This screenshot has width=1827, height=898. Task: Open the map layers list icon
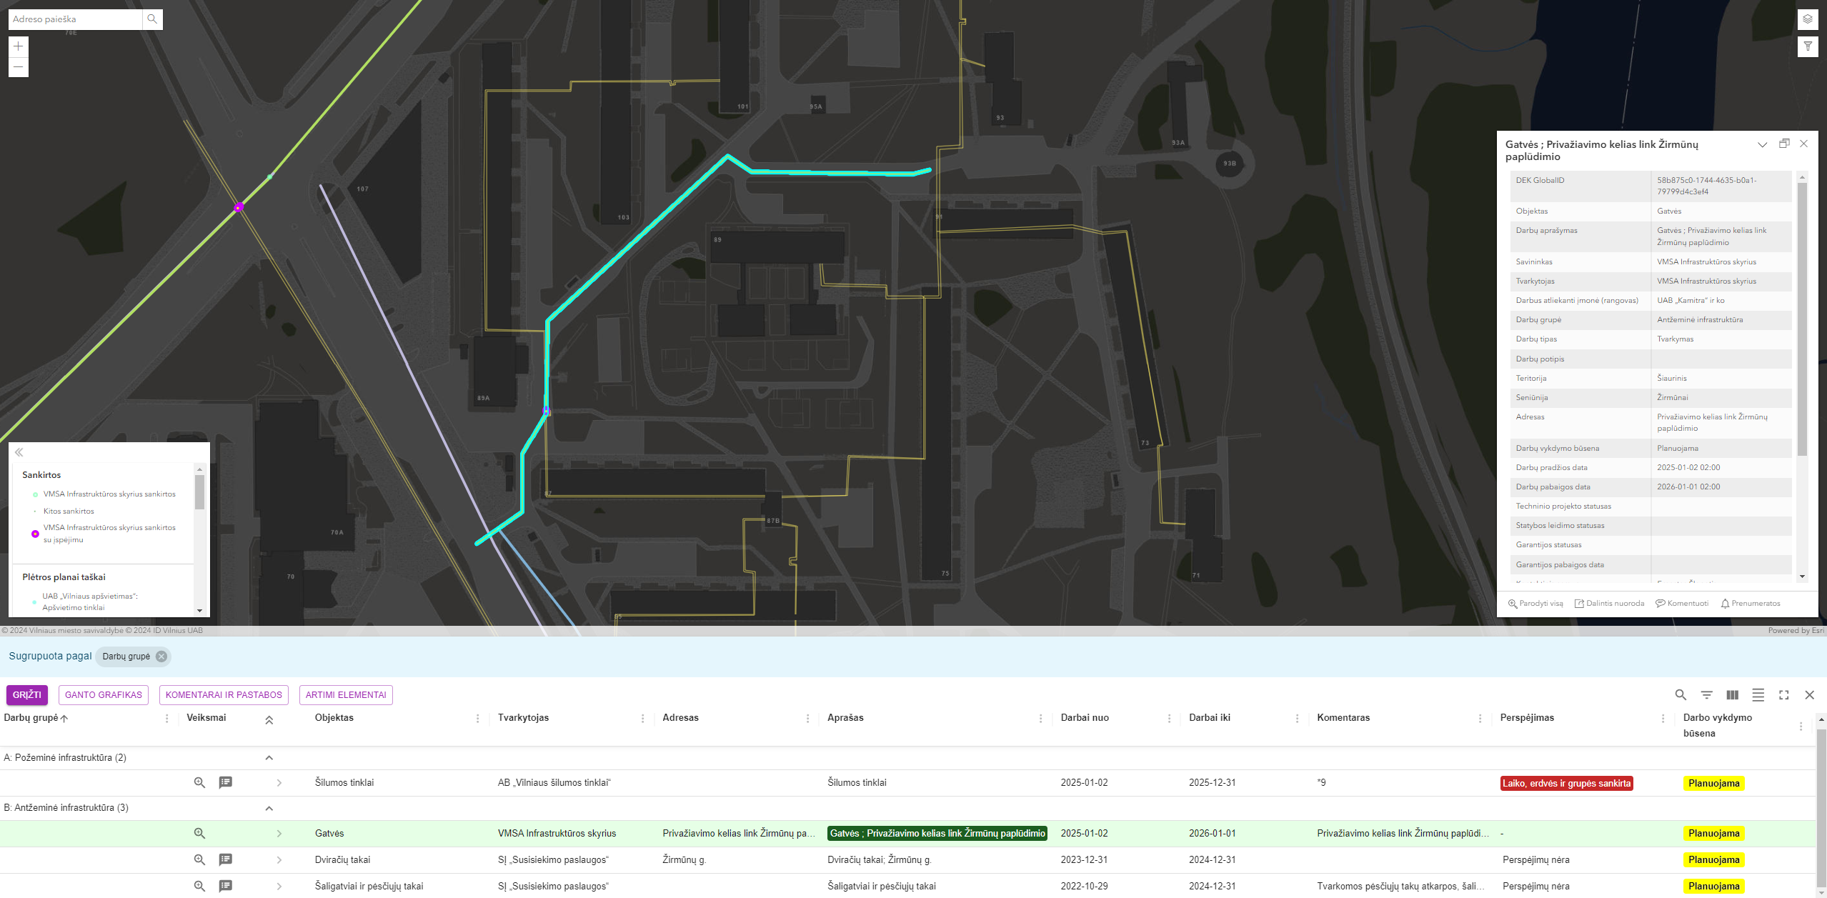pos(1807,19)
